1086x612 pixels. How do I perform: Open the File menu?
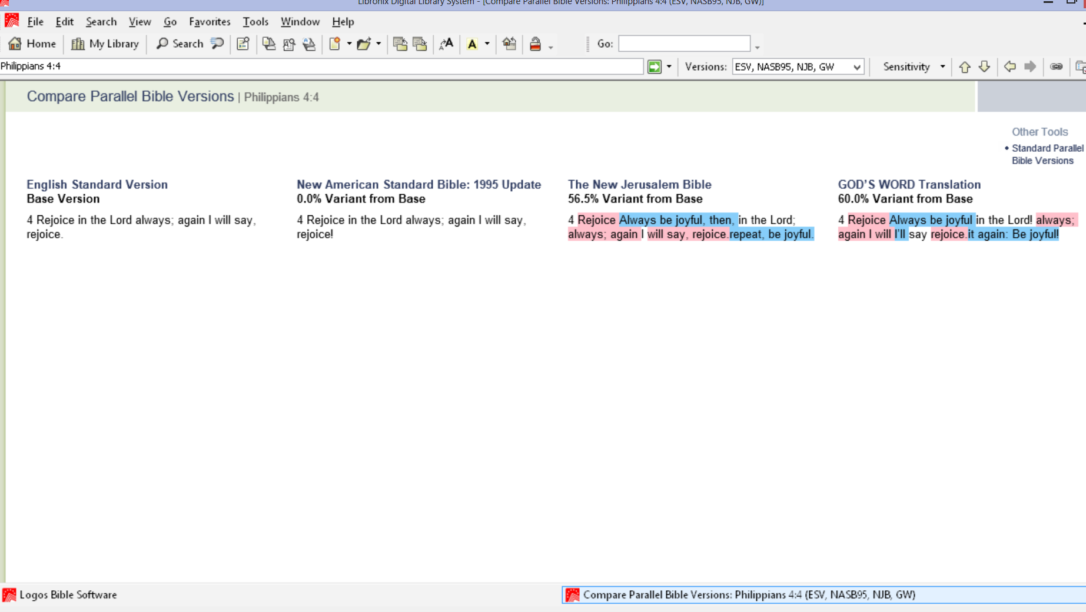pos(35,22)
